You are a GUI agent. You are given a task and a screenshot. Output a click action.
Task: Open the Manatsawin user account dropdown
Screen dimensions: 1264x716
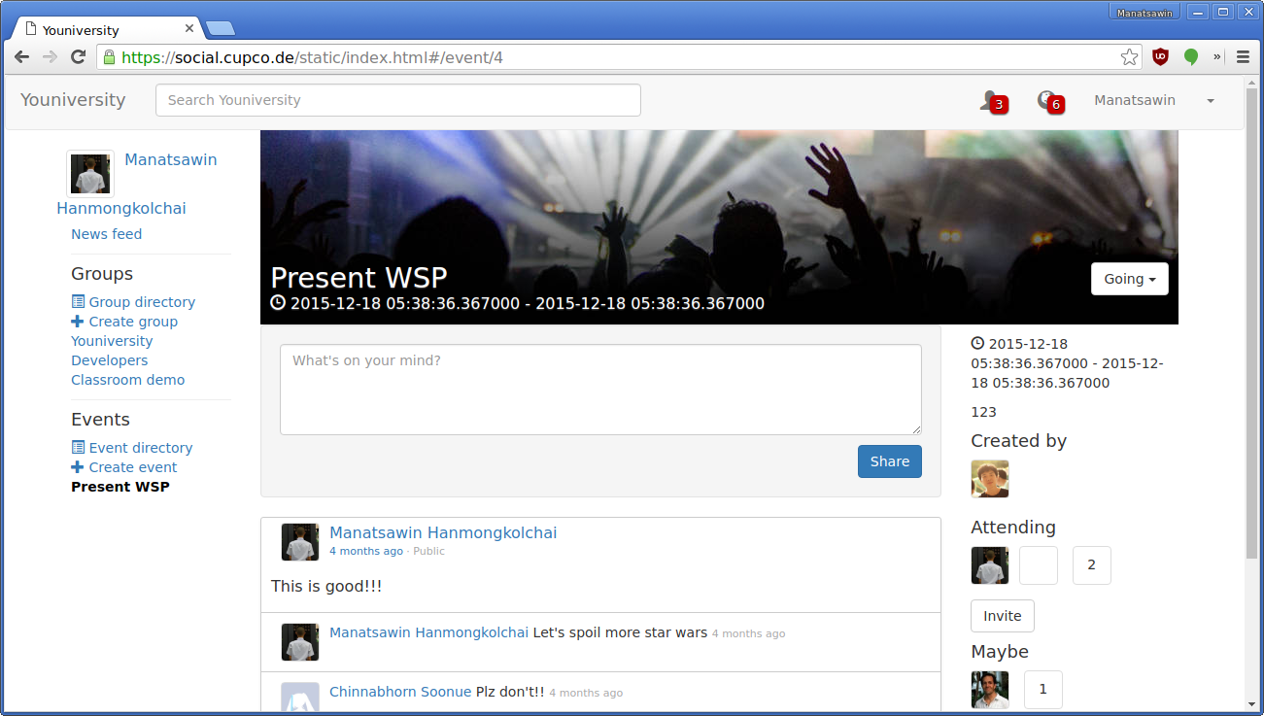1154,100
